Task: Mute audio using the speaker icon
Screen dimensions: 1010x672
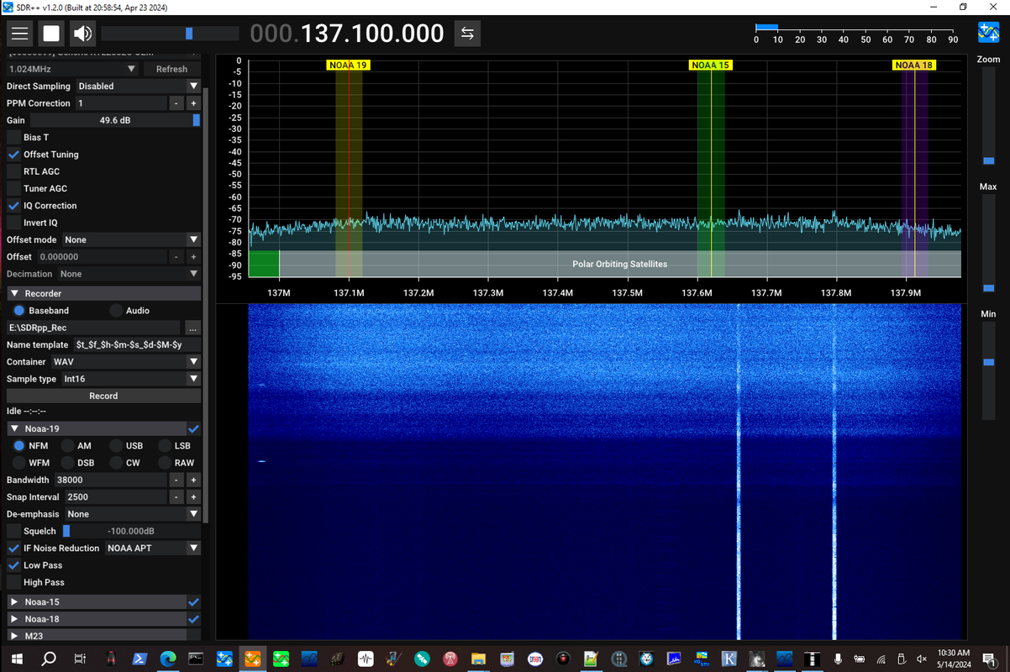Action: tap(82, 34)
